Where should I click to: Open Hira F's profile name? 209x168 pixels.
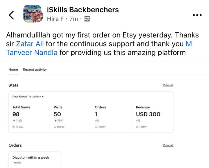55,19
